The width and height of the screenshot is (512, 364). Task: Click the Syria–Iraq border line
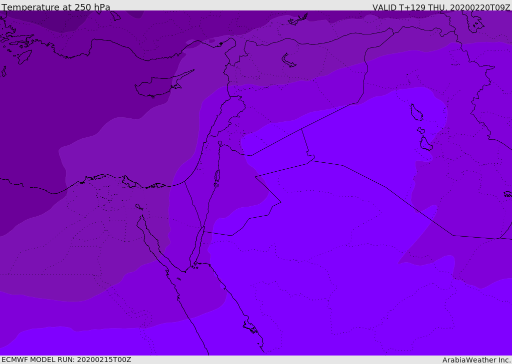tap(330, 115)
